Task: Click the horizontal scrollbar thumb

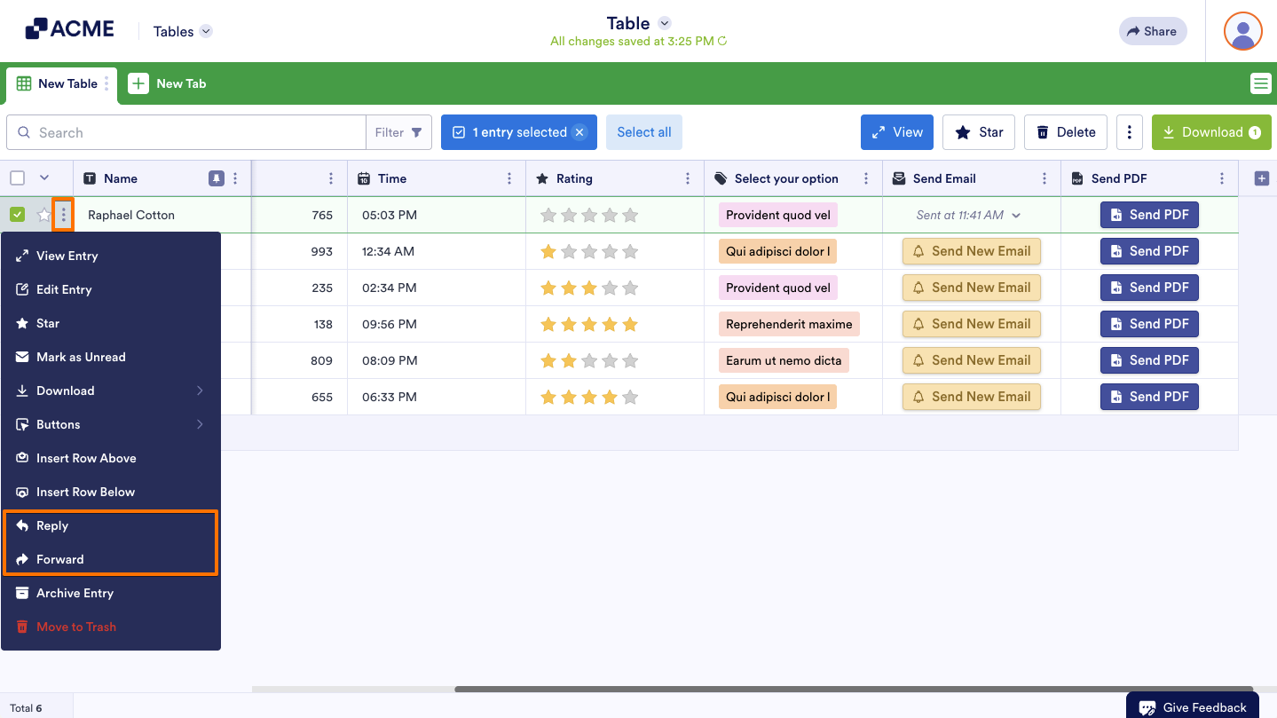Action: (854, 689)
